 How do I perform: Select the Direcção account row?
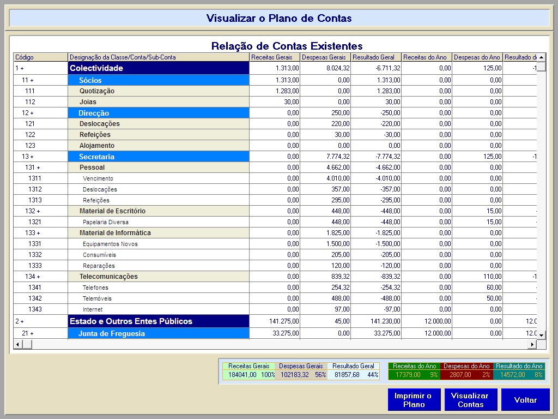point(158,113)
